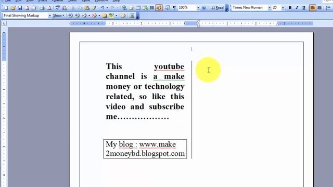Click the E-mail icon in the toolbar
Image resolution: width=333 pixels, height=187 pixels.
tap(33, 8)
